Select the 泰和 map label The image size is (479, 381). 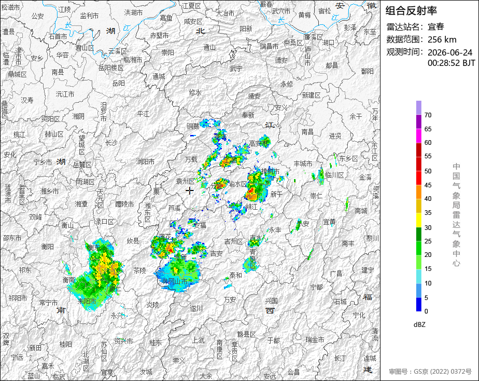click(235, 275)
